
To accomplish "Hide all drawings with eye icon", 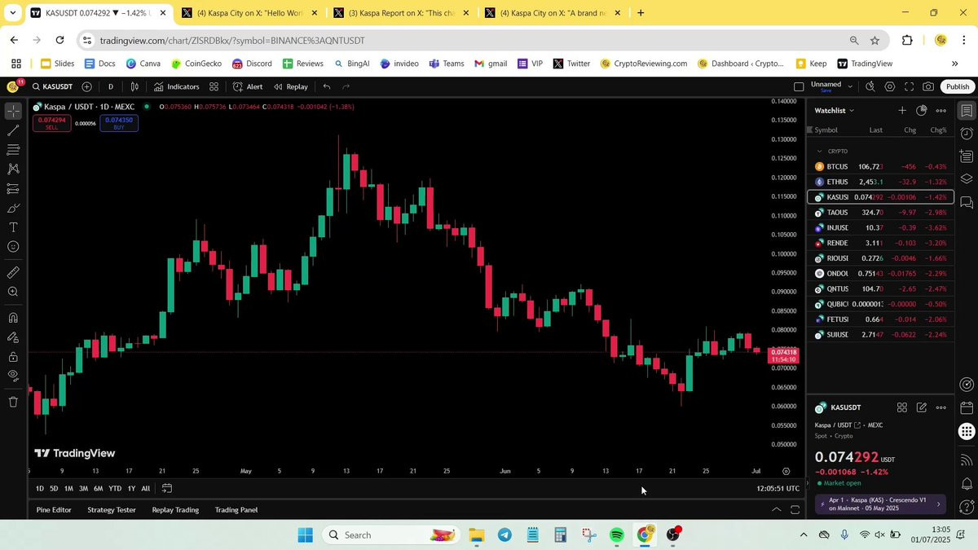I will tap(13, 376).
